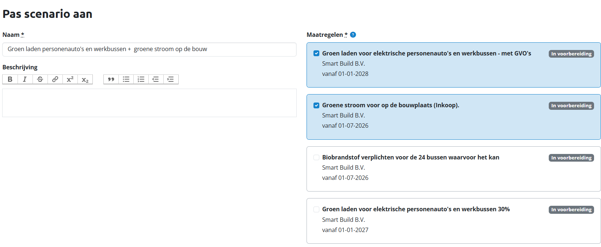Check 'Groen laden ... werkbussen 30%' measure
The image size is (601, 247).
[x=316, y=209]
